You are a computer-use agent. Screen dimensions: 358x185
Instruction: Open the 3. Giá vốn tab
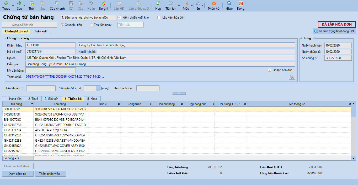(51, 99)
